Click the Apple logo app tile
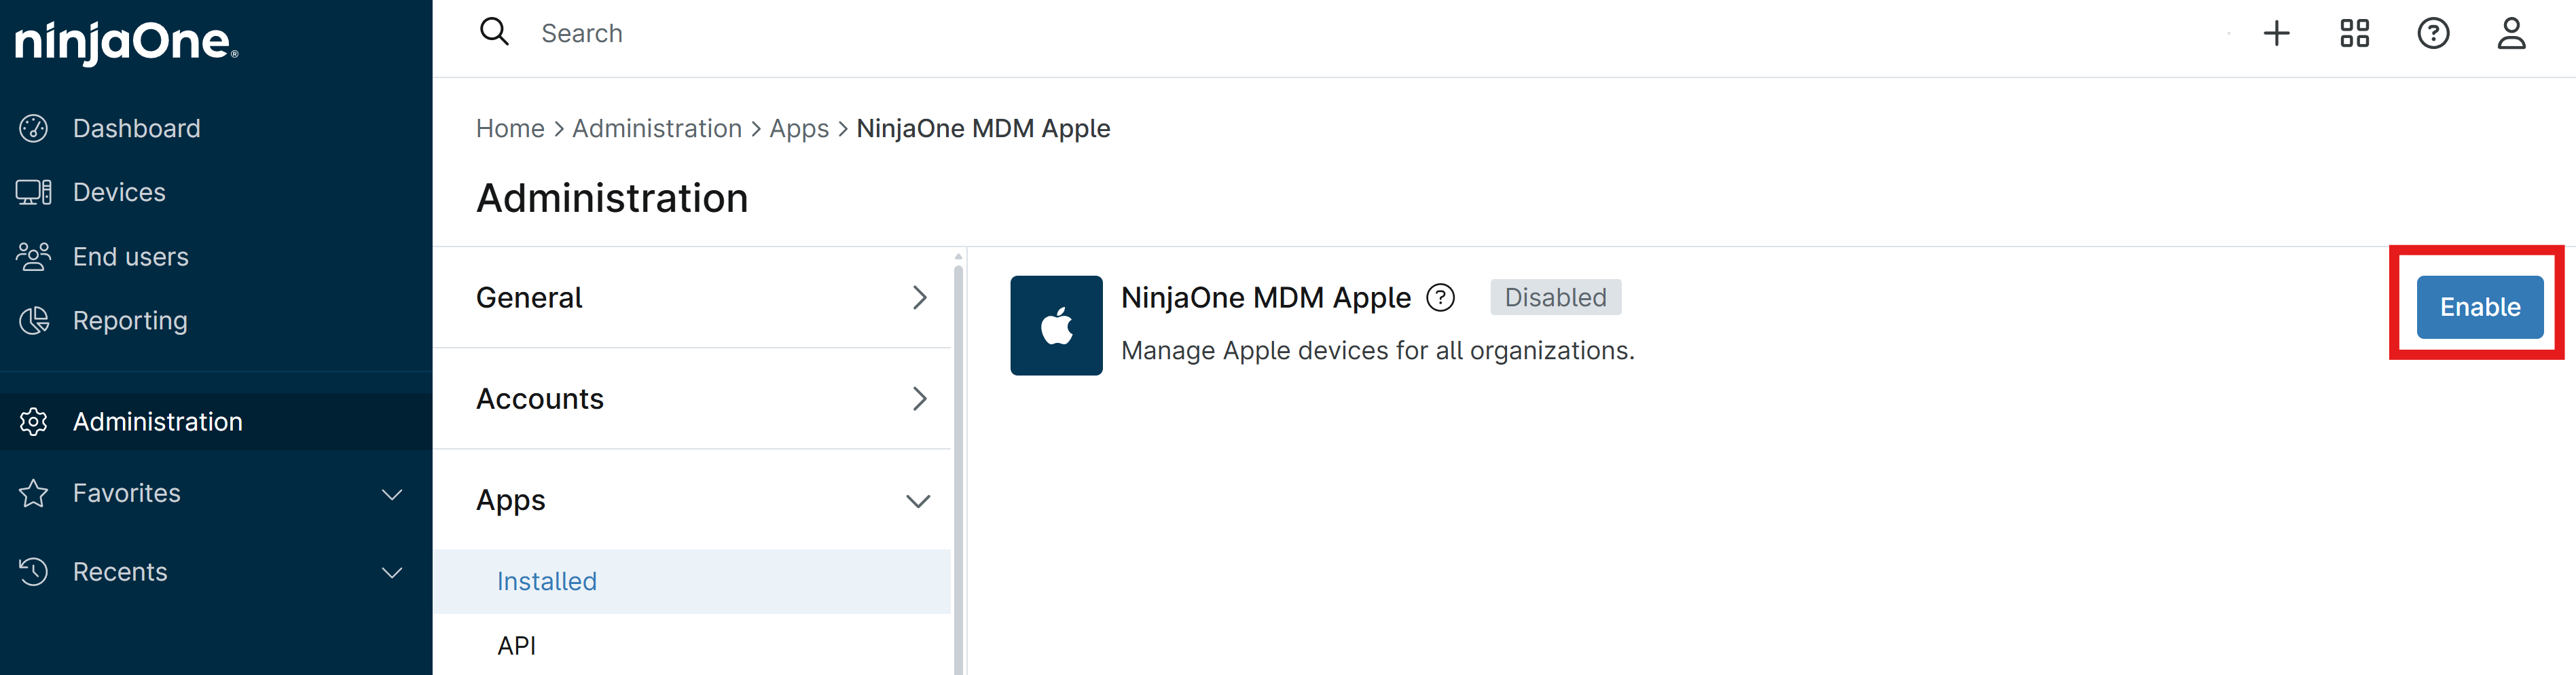This screenshot has width=2576, height=675. coord(1056,325)
